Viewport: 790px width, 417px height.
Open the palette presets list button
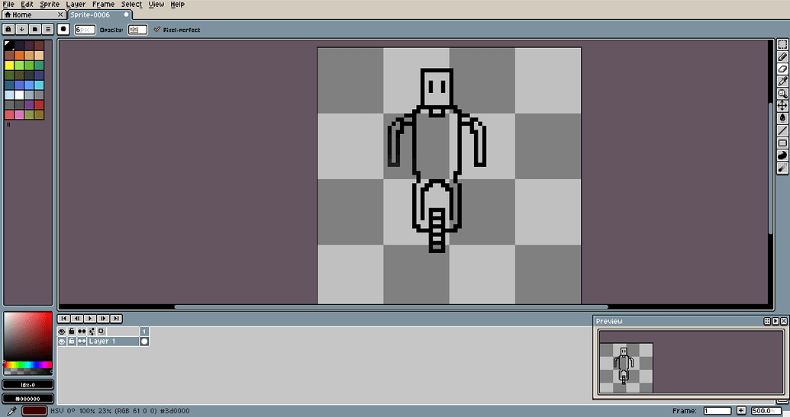point(35,29)
